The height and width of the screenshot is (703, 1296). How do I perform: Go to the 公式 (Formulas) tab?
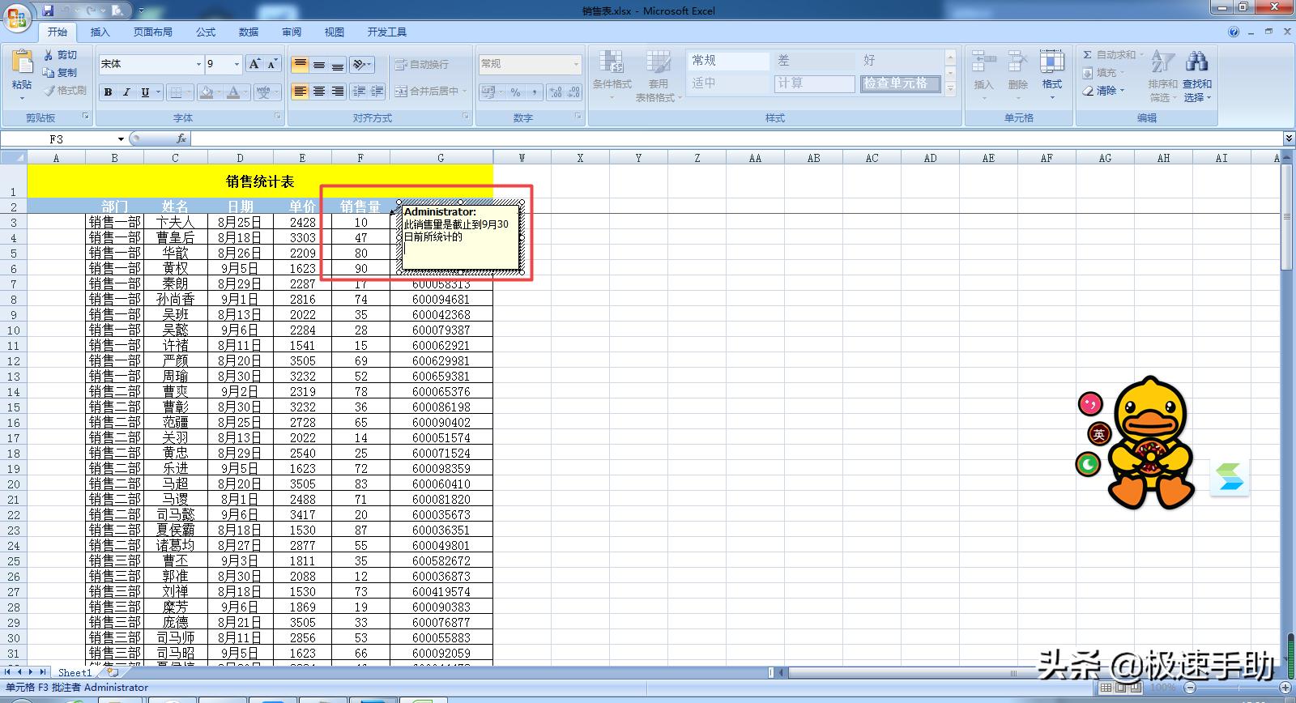click(x=206, y=32)
